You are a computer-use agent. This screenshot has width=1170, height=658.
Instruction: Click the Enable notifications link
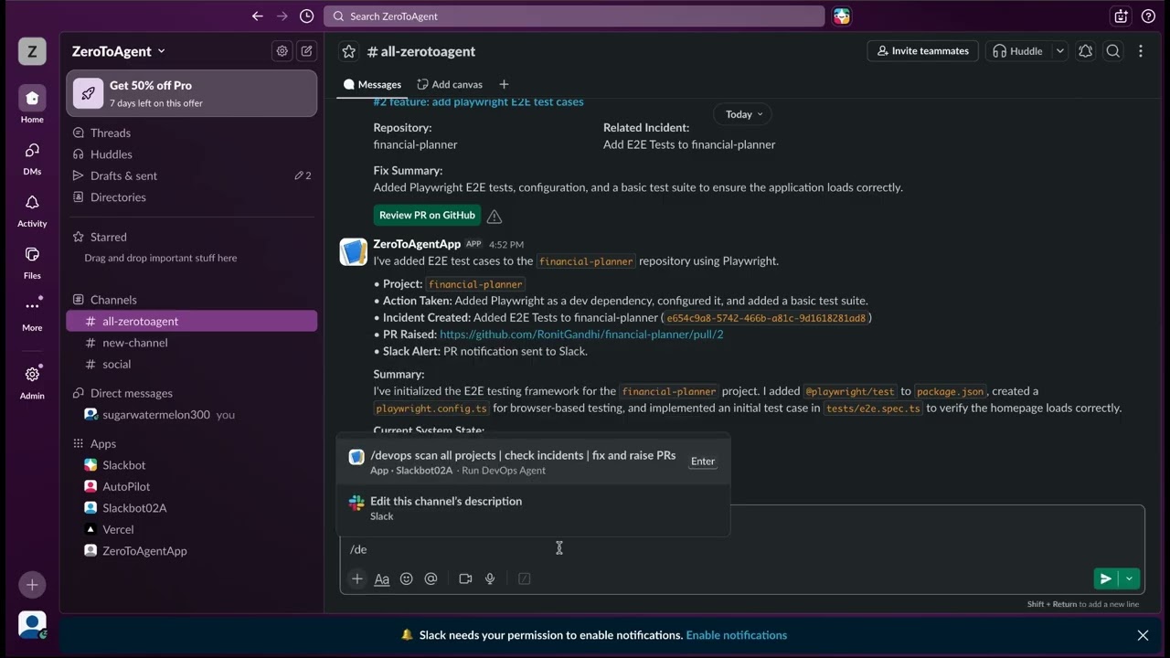(736, 635)
